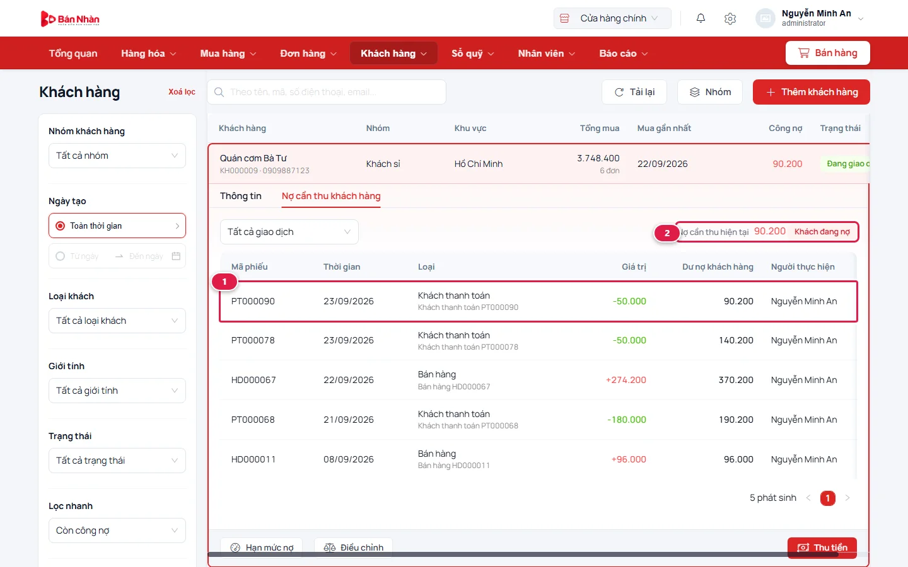Click the Xoá lọc link
Image resolution: width=908 pixels, height=567 pixels.
pos(182,92)
